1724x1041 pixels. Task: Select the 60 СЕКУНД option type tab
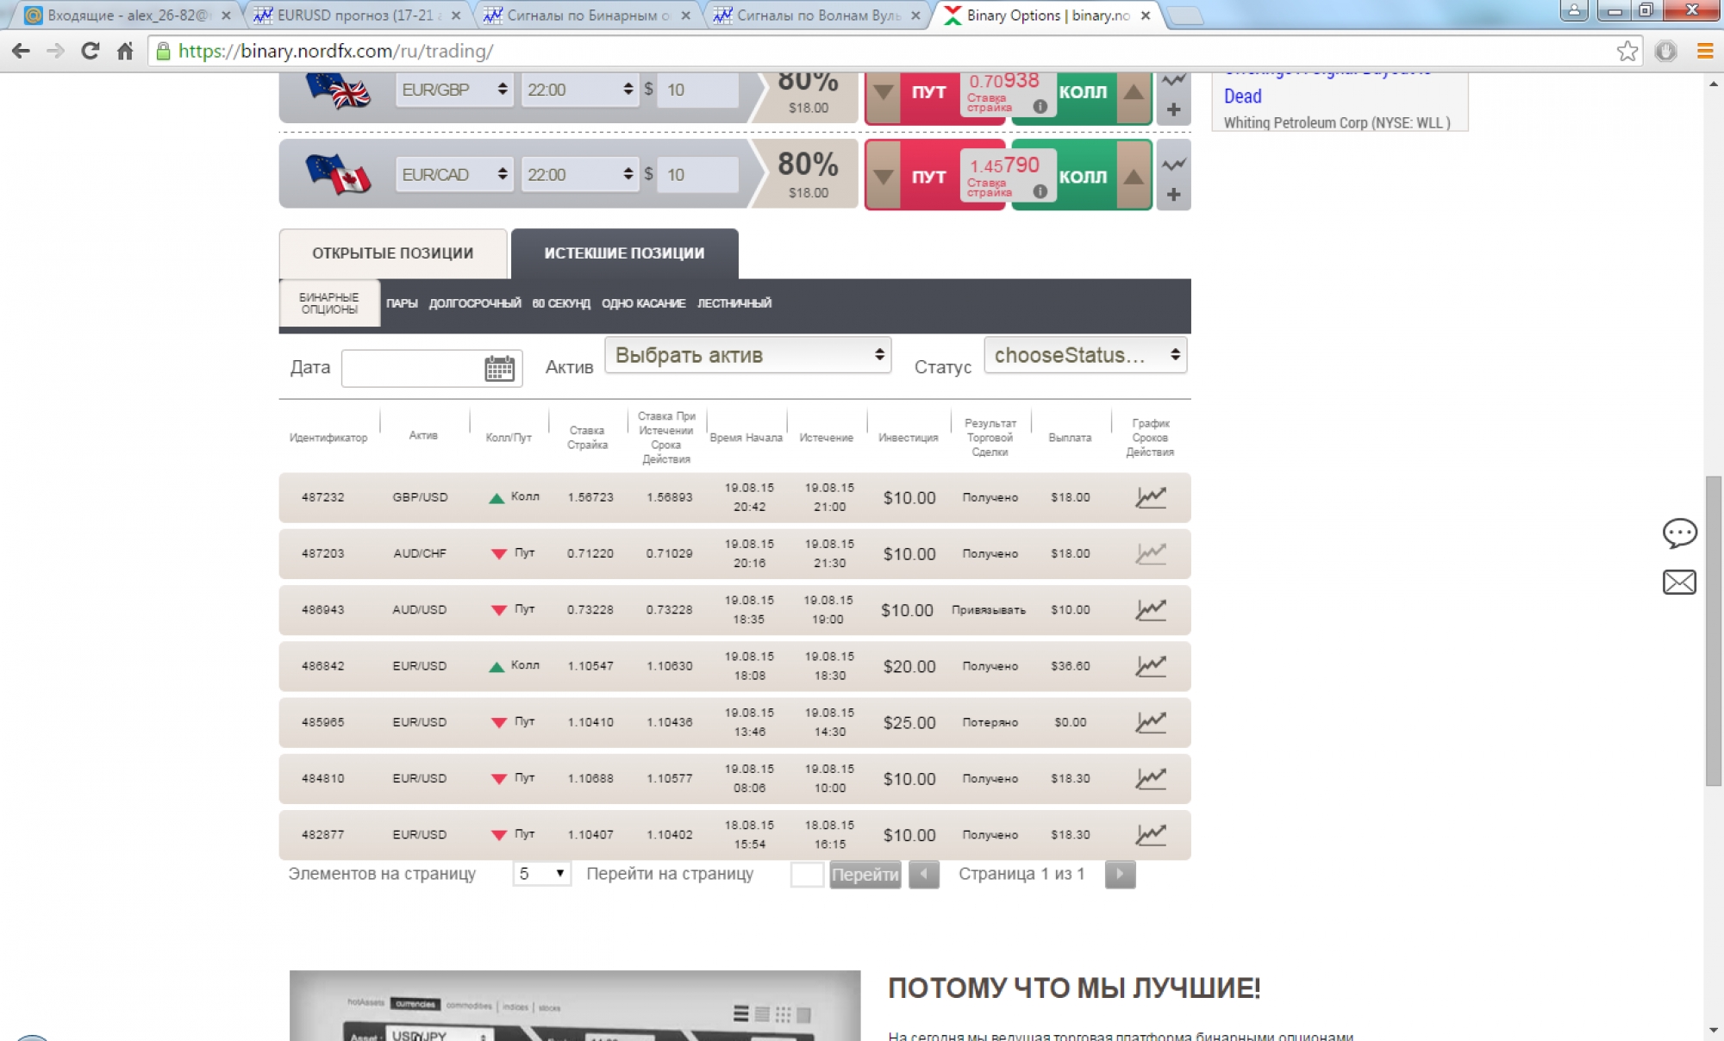pyautogui.click(x=561, y=303)
